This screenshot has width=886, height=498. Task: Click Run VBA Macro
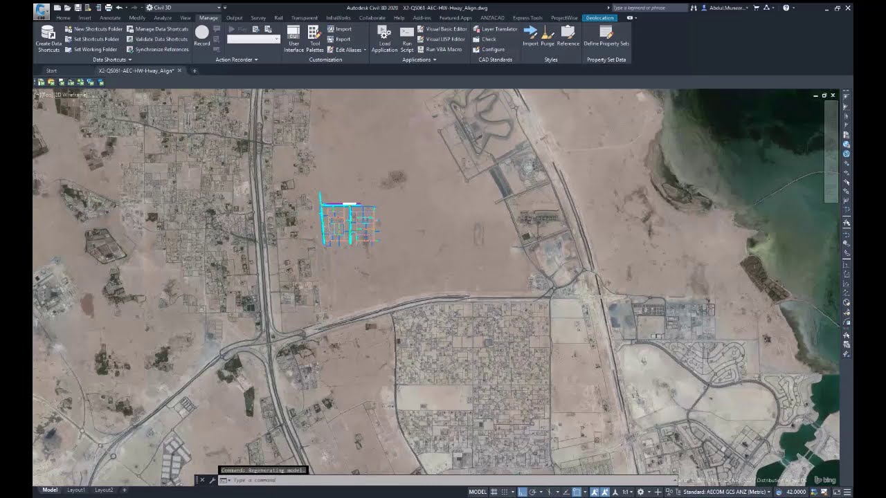(439, 50)
